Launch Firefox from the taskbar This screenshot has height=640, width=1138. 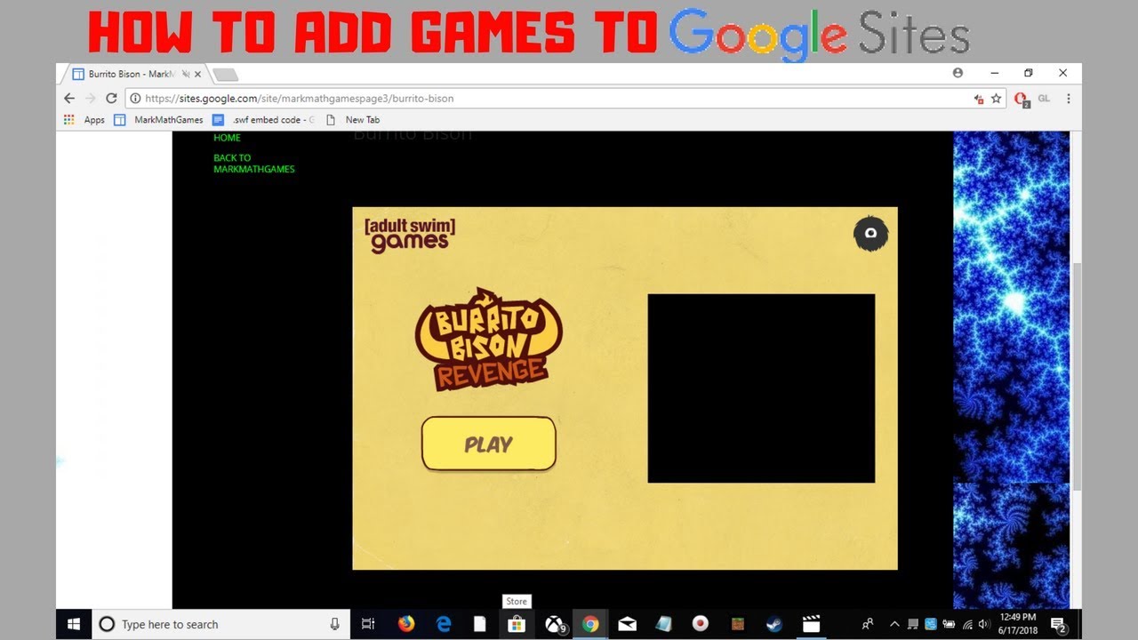pos(406,624)
